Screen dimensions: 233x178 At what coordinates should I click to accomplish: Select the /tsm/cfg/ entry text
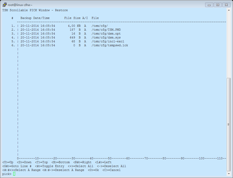pyautogui.click(x=100, y=26)
